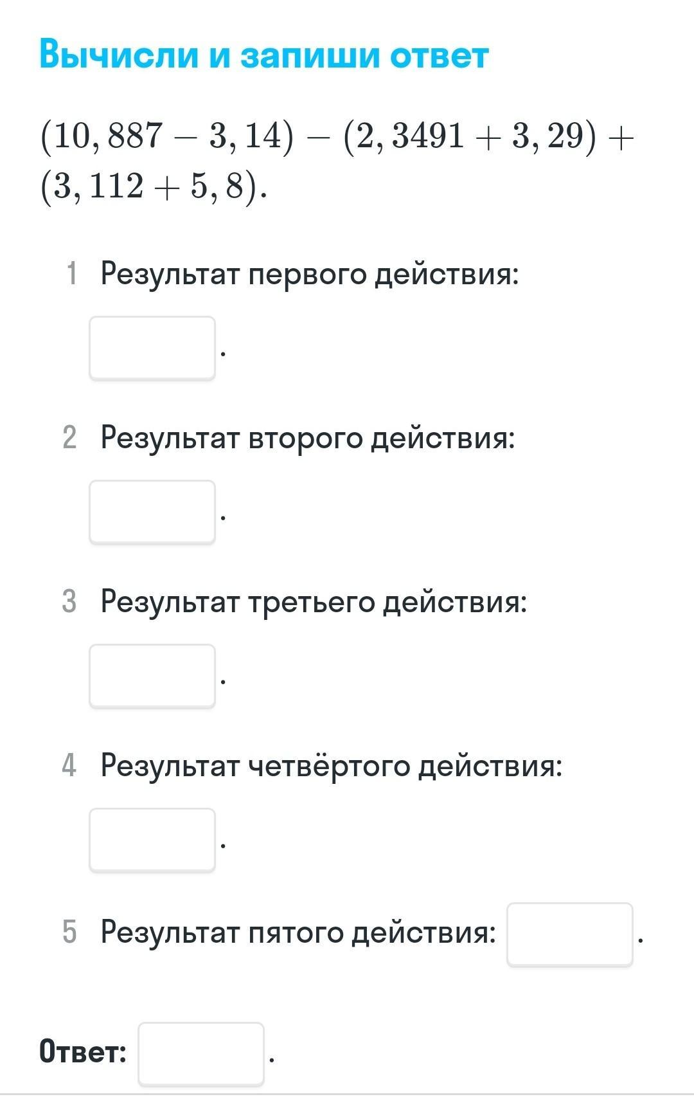
Task: Click step number 2 in the list
Action: (70, 438)
